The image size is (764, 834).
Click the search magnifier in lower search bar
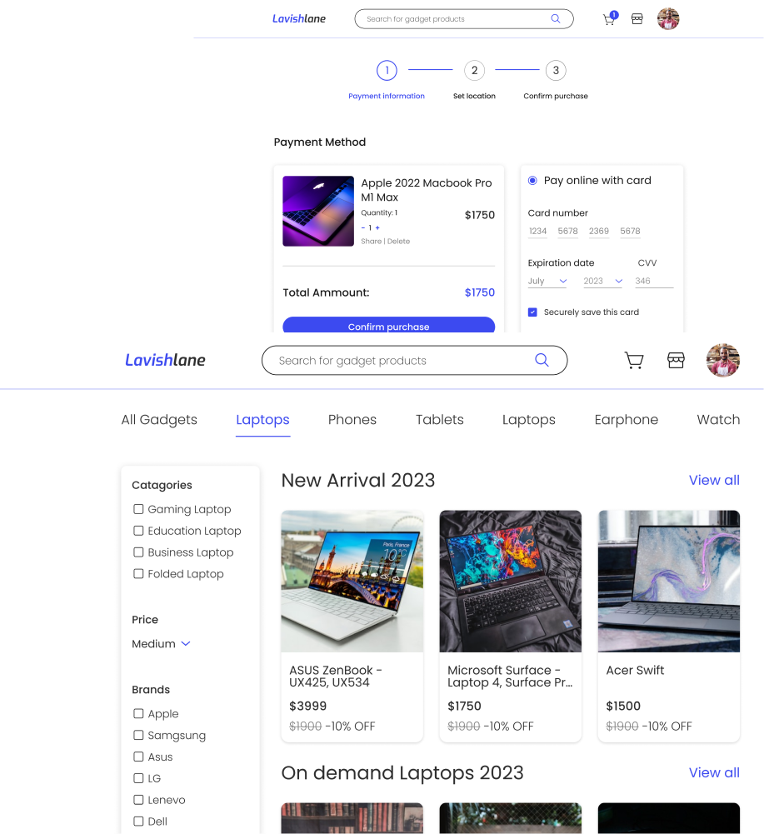[542, 360]
